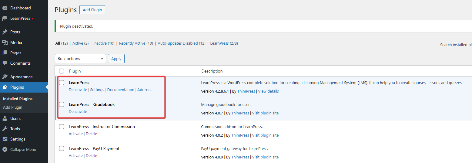The height and width of the screenshot is (163, 472).
Task: Open the Dashboard menu item
Action: (x=24, y=8)
